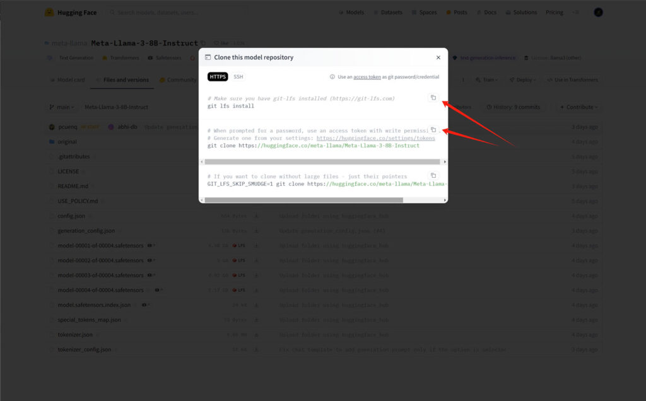Open the config.json file
The height and width of the screenshot is (401, 646).
pyautogui.click(x=71, y=216)
